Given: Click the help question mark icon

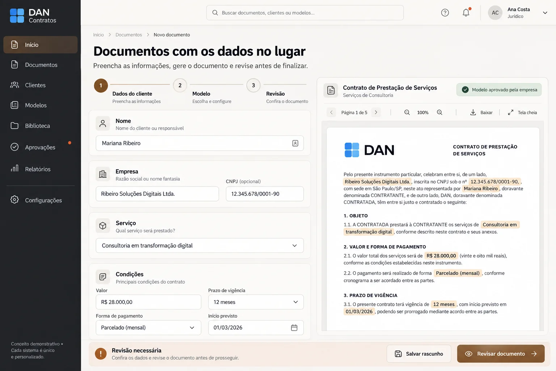Looking at the screenshot, I should (445, 13).
